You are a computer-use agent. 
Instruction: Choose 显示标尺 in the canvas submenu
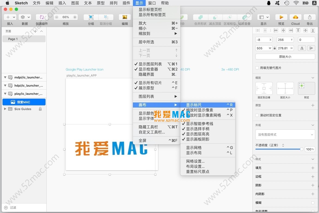click(x=208, y=105)
